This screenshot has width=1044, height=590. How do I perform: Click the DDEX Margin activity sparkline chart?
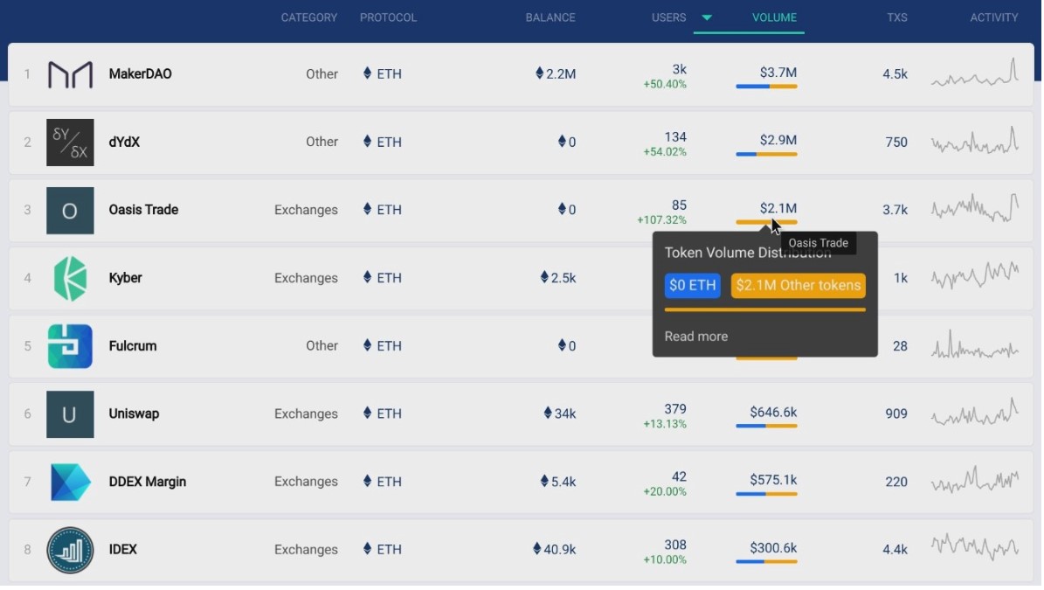point(975,480)
